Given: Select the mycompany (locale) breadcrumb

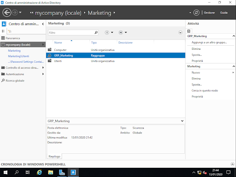Looking at the screenshot, I should click(58, 13).
